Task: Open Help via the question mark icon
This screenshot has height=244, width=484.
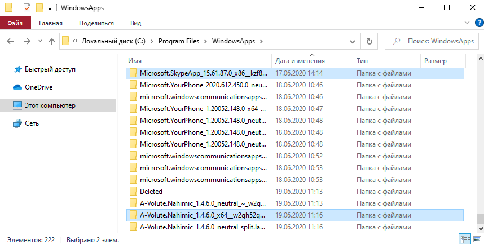Action: point(476,23)
